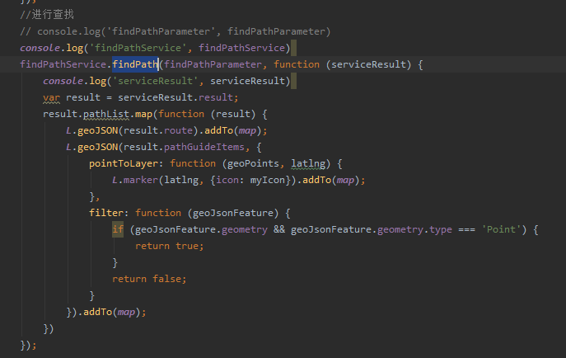Click the '===' comparison operator
566x358 pixels.
pyautogui.click(x=466, y=229)
